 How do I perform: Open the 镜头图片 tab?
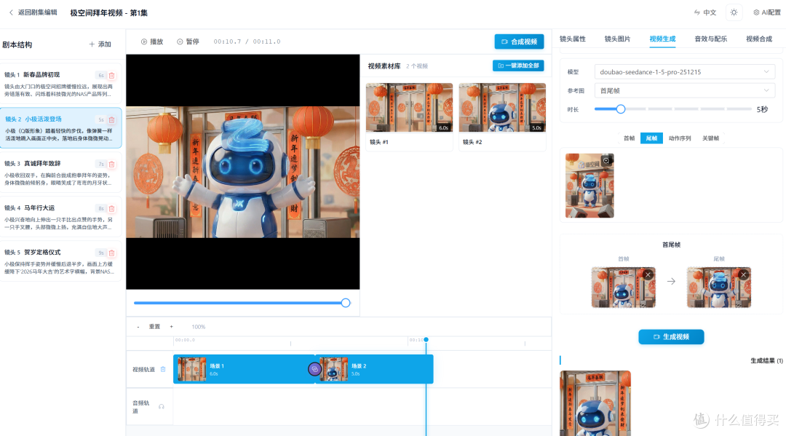[617, 39]
